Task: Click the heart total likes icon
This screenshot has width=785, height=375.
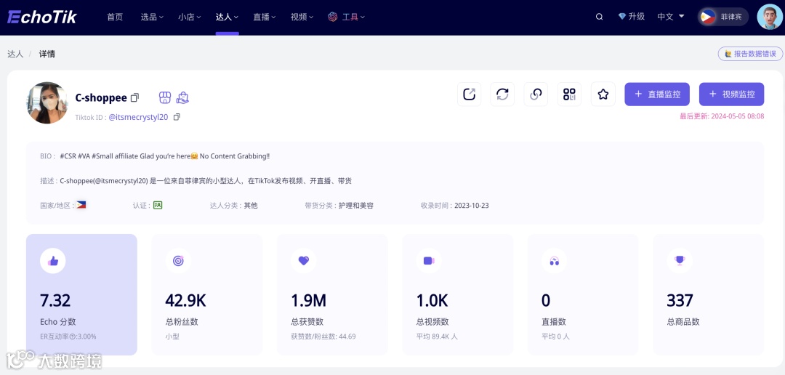Action: coord(303,261)
